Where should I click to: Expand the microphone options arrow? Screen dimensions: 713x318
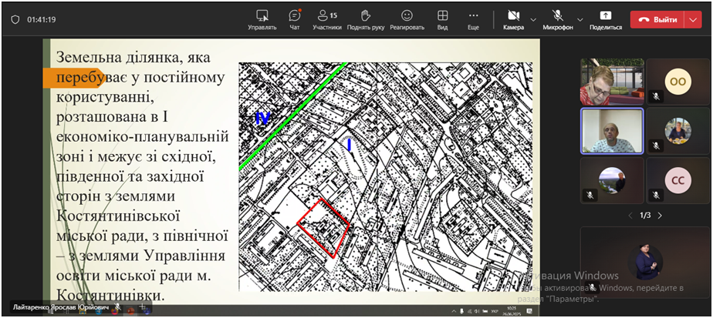pos(580,19)
